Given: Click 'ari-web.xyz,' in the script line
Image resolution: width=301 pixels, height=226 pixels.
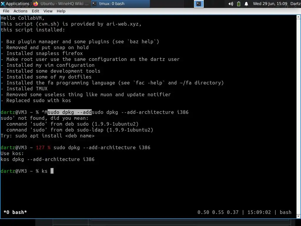Looking at the screenshot, I should (124, 24).
